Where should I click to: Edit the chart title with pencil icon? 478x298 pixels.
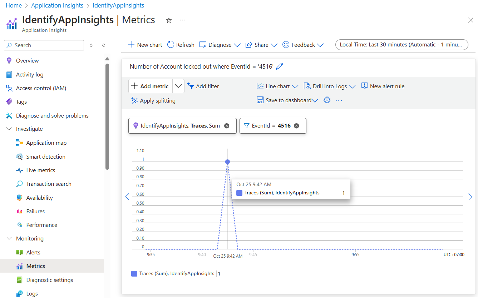pyautogui.click(x=280, y=66)
